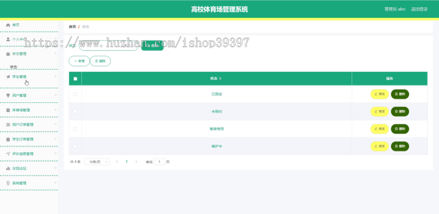Check the box for 维护中 row

[75, 146]
